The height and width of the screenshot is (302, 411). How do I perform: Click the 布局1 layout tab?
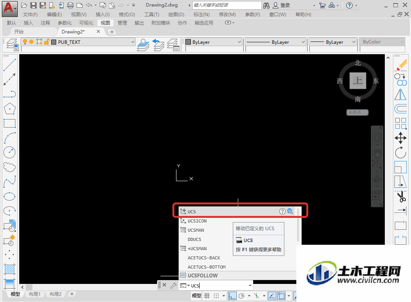coord(35,294)
